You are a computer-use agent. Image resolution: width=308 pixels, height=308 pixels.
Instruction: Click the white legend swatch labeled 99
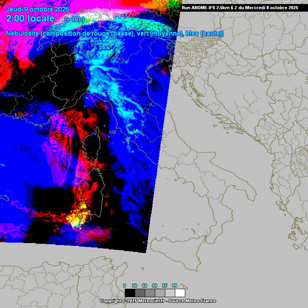coord(180,293)
